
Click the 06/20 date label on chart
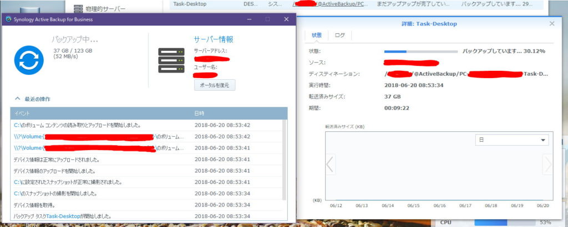[x=542, y=205]
